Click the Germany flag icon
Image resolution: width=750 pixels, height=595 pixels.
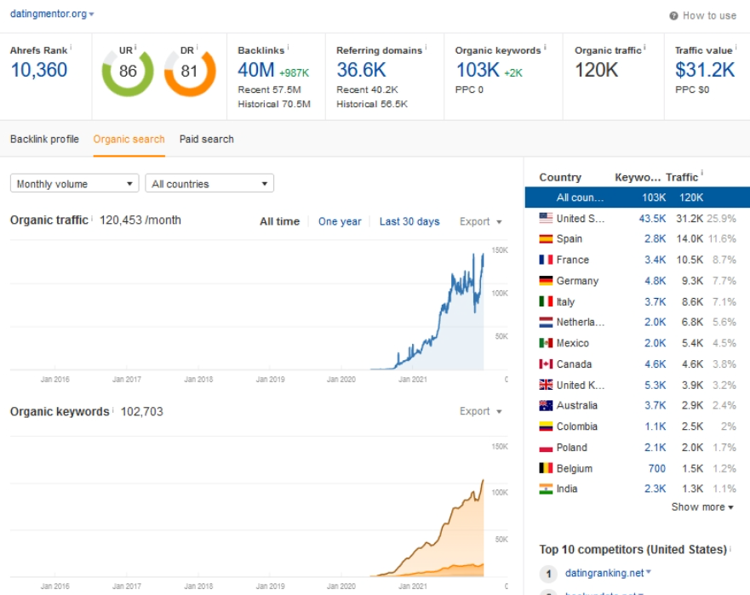click(546, 281)
